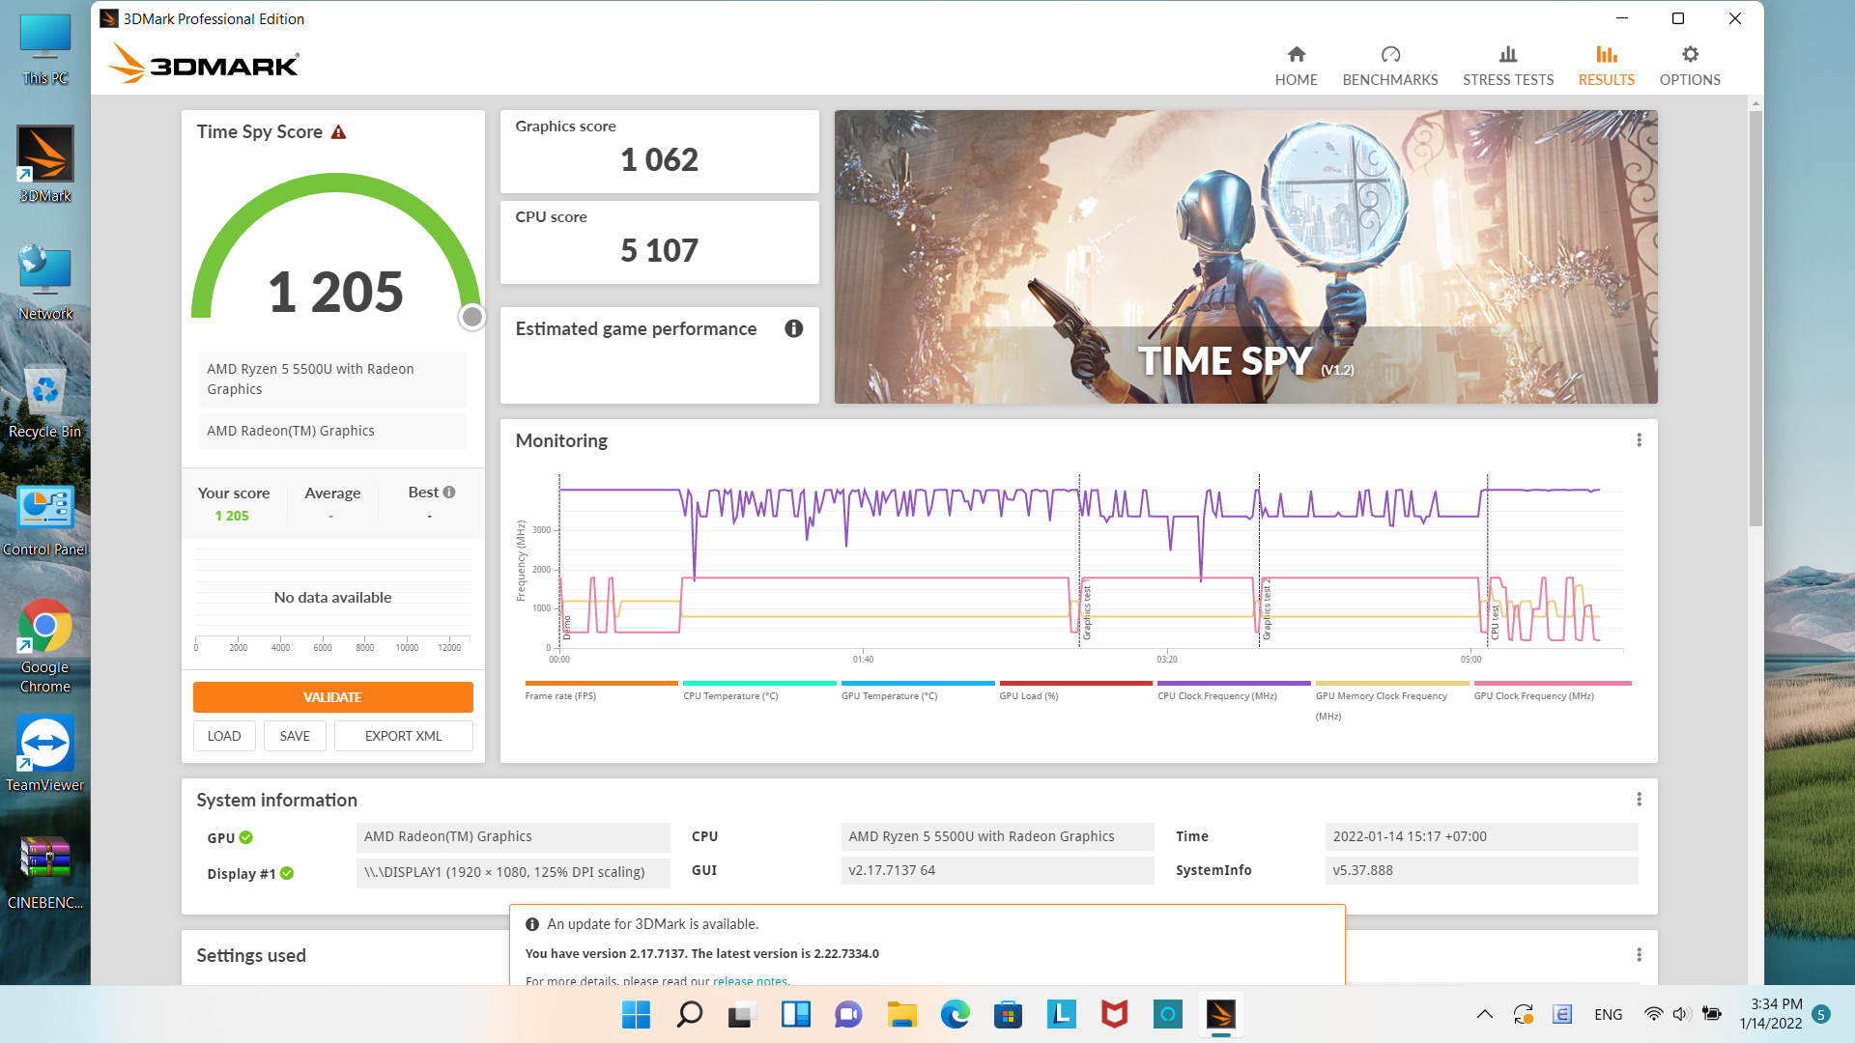Click the Time Spy banner image
Screen dimensions: 1855x1043
[x=1245, y=257]
